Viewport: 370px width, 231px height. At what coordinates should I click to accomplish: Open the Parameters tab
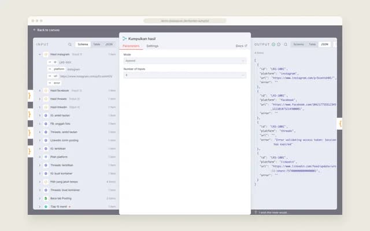131,46
